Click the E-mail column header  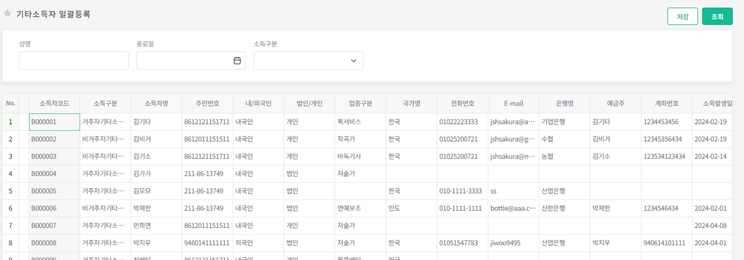pos(513,104)
